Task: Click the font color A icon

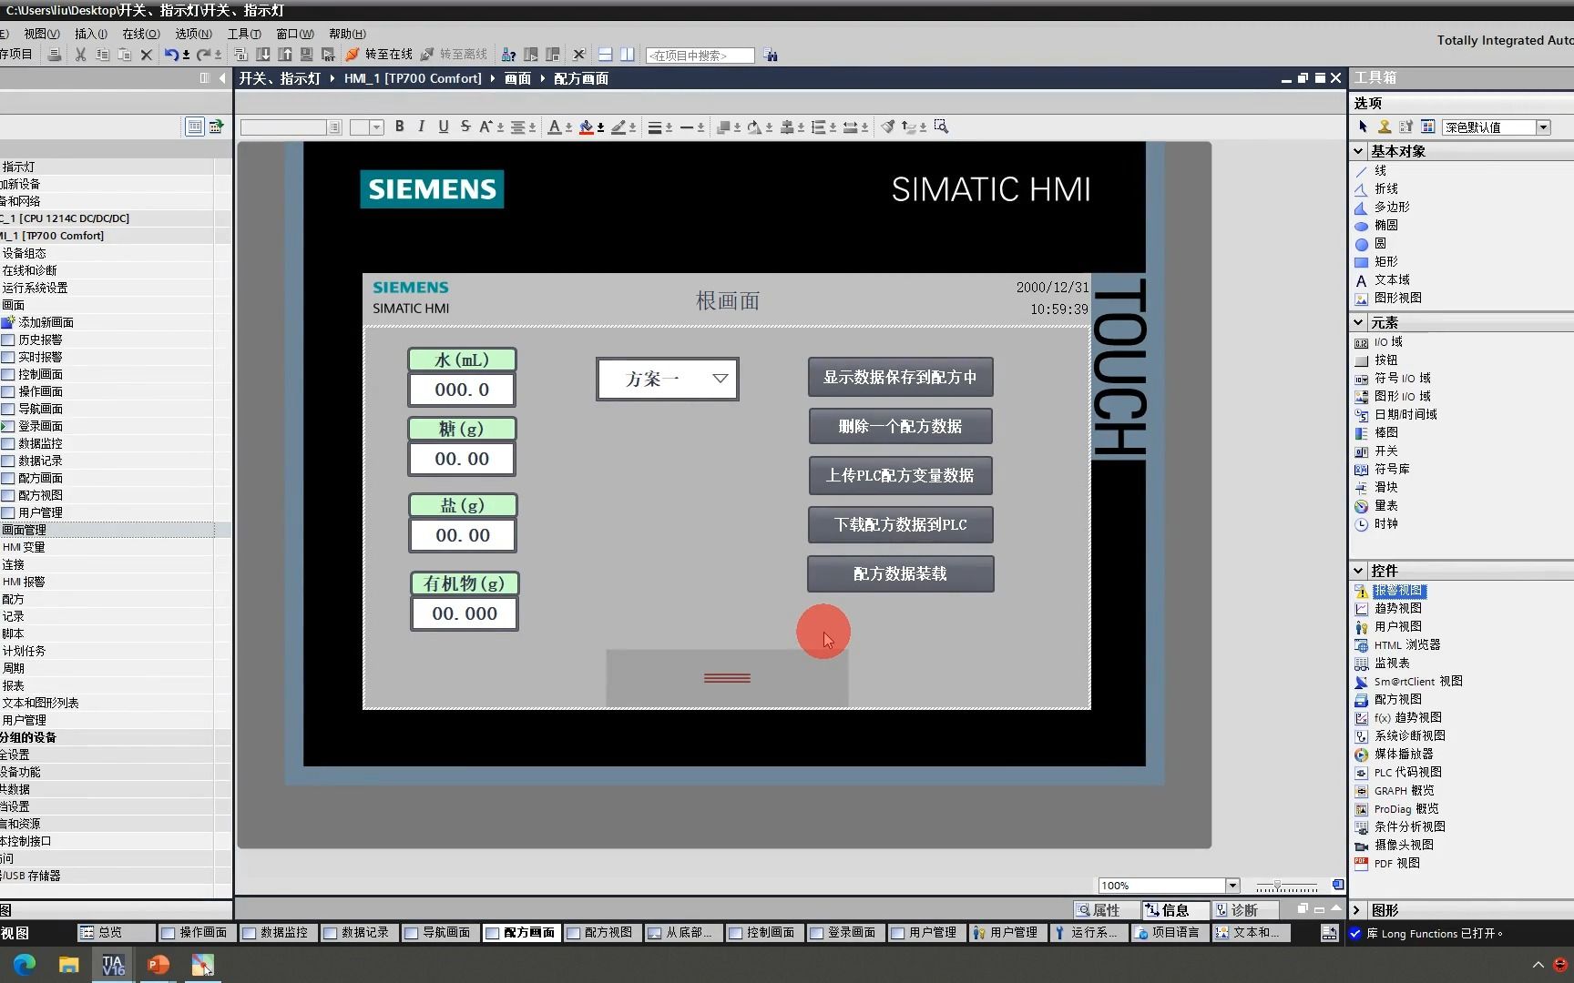Action: pyautogui.click(x=555, y=127)
